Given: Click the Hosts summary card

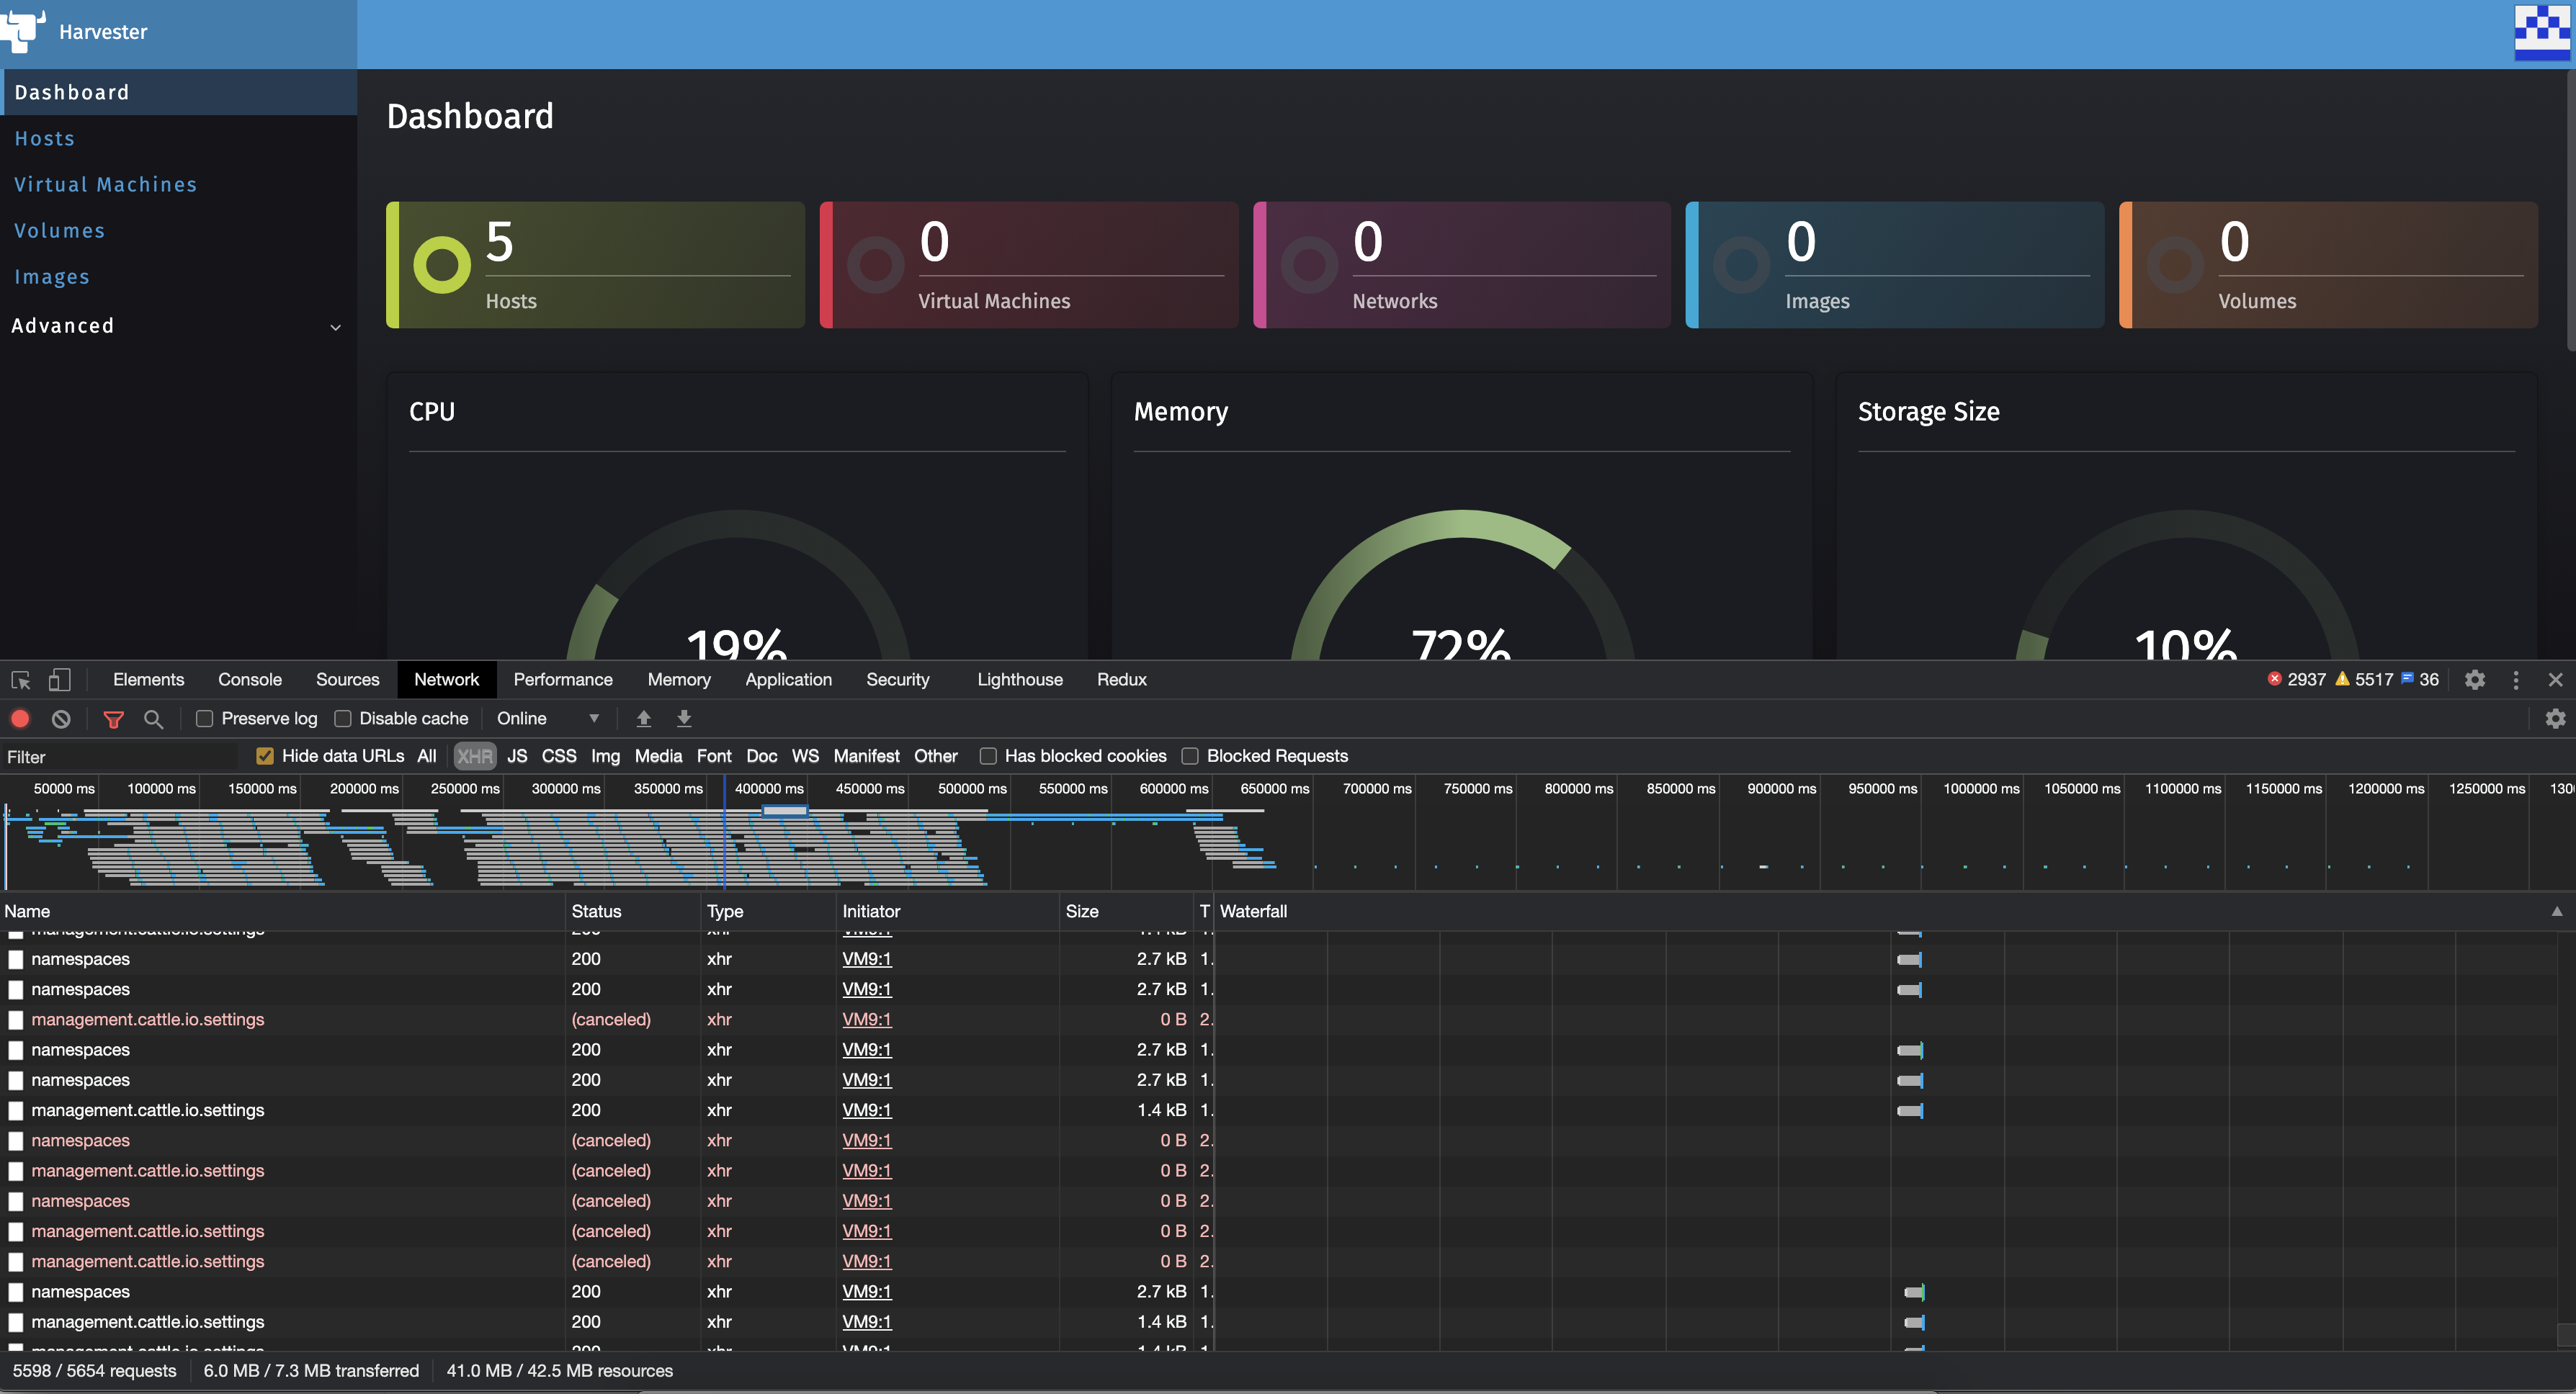Looking at the screenshot, I should [x=596, y=266].
